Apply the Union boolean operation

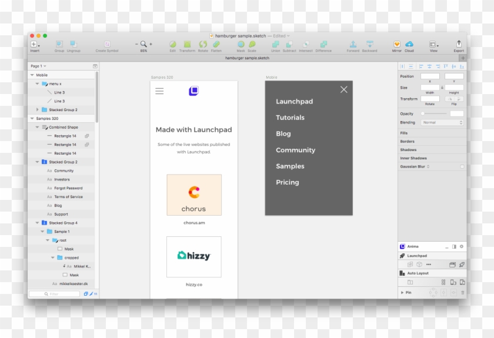coord(276,44)
